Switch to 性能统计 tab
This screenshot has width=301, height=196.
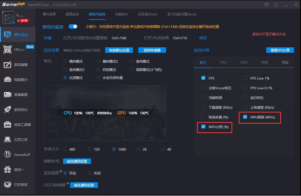pos(122,14)
